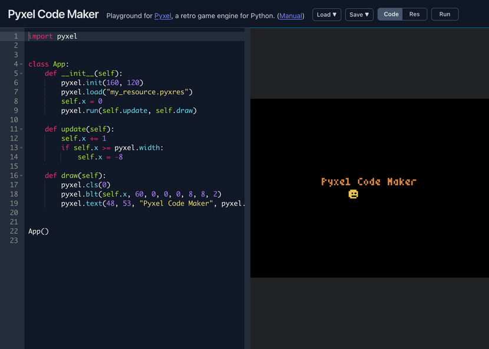This screenshot has height=349, width=489.
Task: Open the Load dropdown menu
Action: [326, 15]
